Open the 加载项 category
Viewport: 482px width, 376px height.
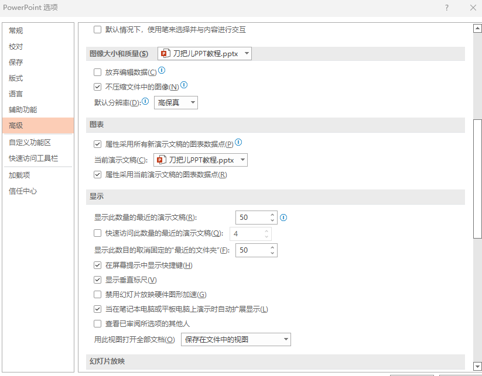pos(38,175)
